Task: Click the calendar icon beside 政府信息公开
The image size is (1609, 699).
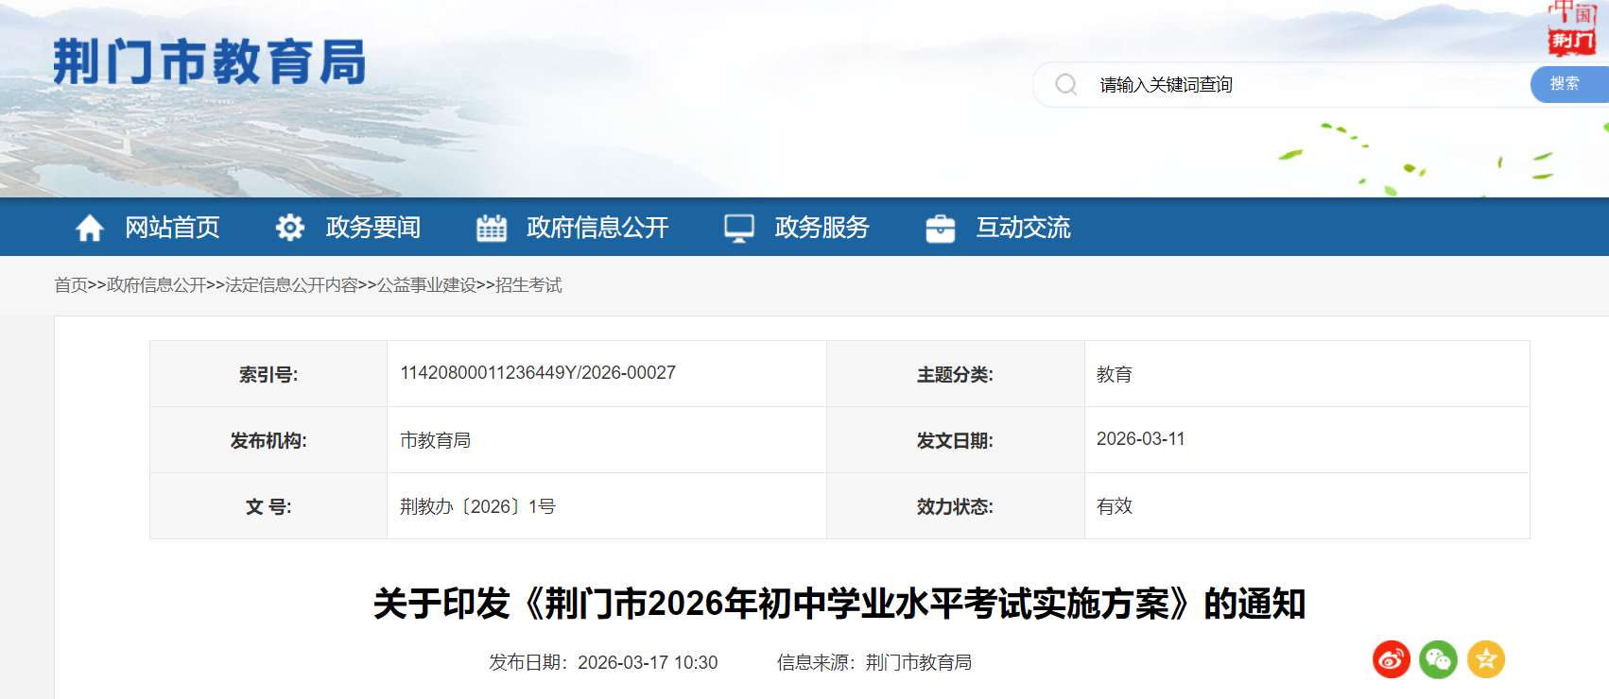Action: point(492,228)
